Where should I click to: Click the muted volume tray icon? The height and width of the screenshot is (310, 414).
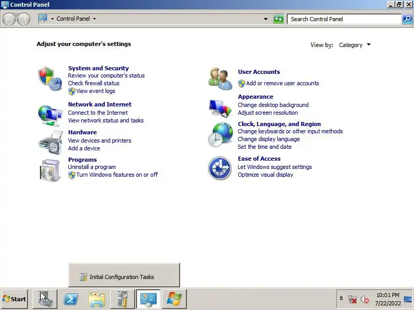click(x=365, y=299)
